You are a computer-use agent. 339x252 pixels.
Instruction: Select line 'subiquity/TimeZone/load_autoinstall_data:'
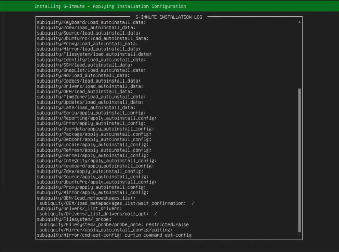(x=91, y=97)
